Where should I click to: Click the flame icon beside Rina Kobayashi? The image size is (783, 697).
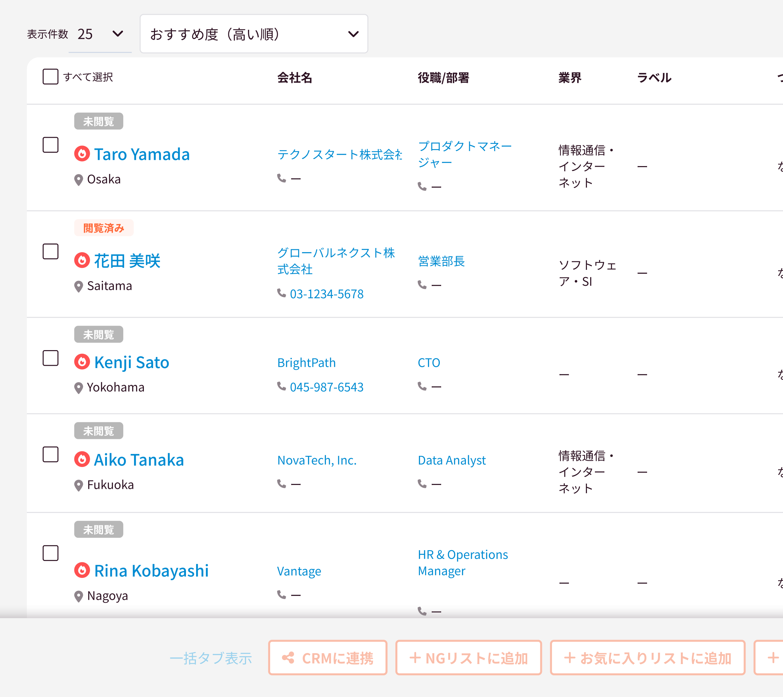(82, 570)
